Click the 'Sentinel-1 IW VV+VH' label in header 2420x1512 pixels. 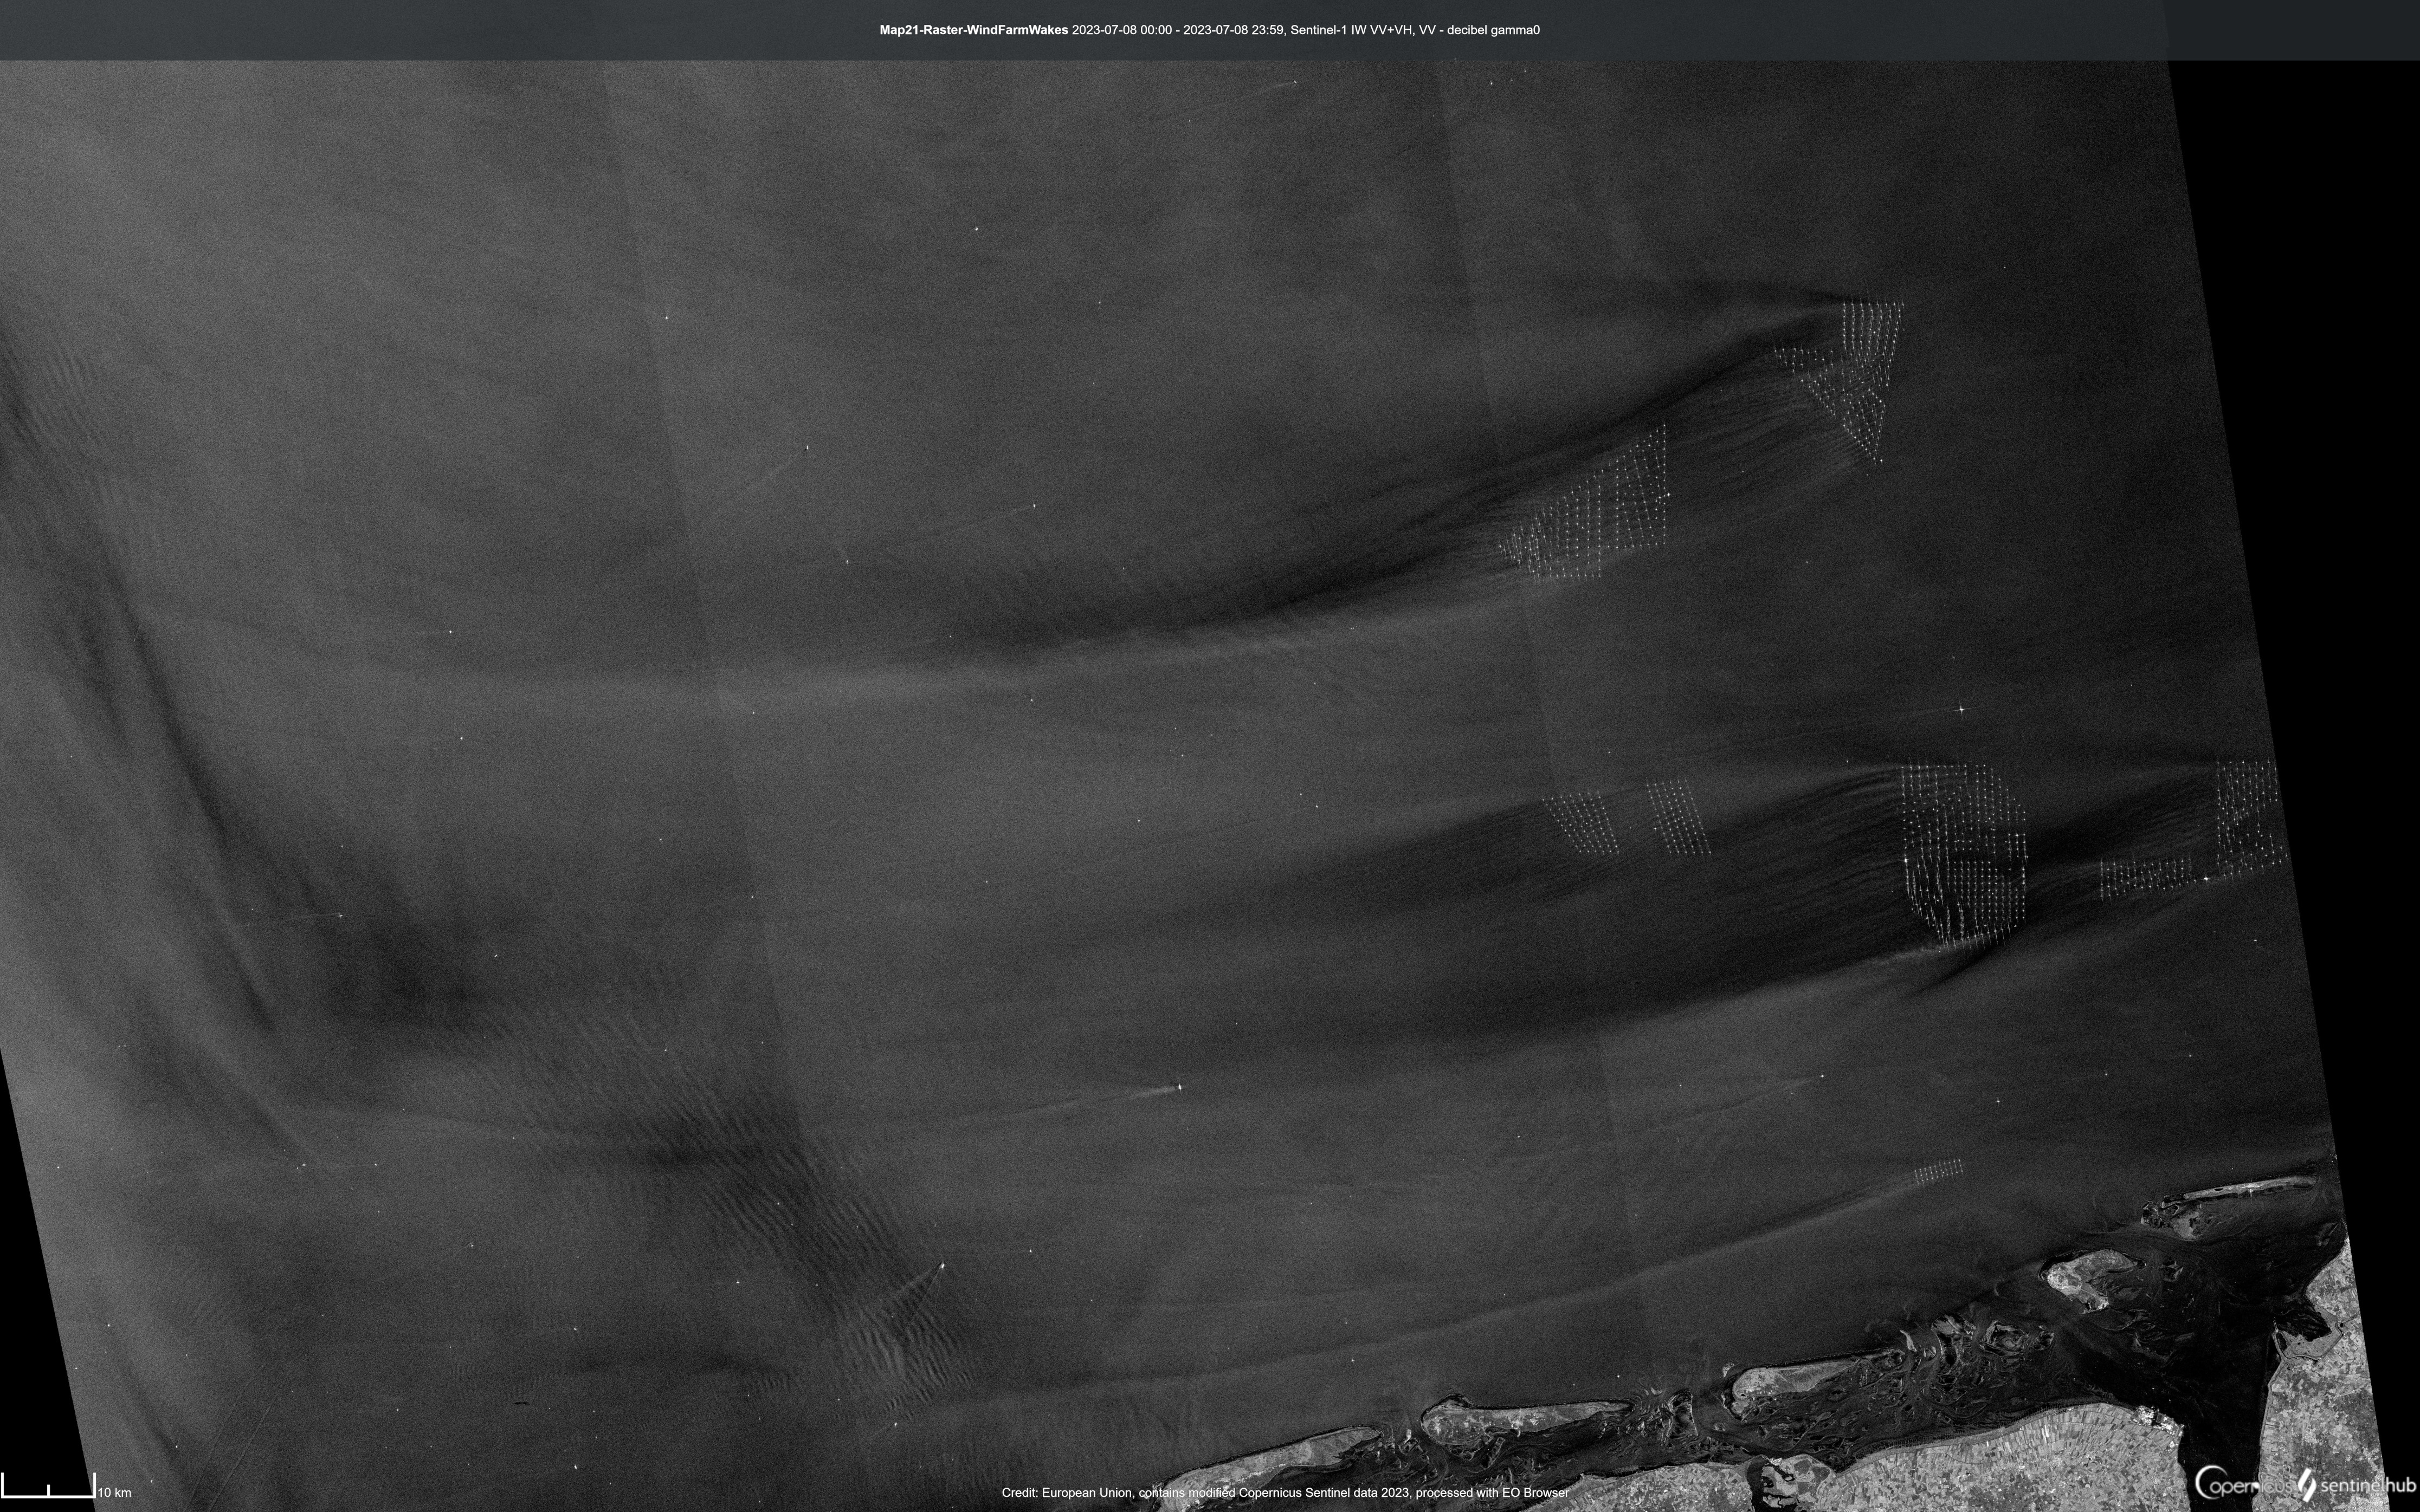click(1351, 30)
